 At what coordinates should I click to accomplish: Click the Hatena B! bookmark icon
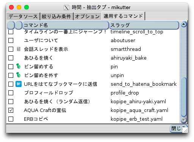pos(19,84)
